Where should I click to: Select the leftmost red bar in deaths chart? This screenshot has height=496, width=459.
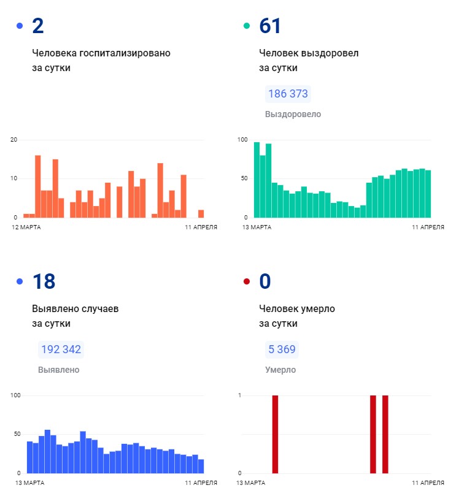tap(275, 434)
